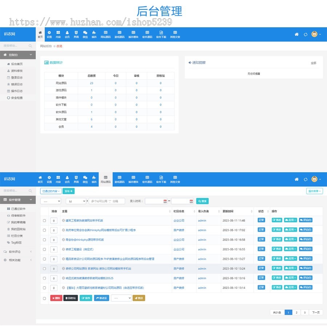Tick checkbox for the 政府单位商会协会类thinkphp row

pyautogui.click(x=44, y=230)
